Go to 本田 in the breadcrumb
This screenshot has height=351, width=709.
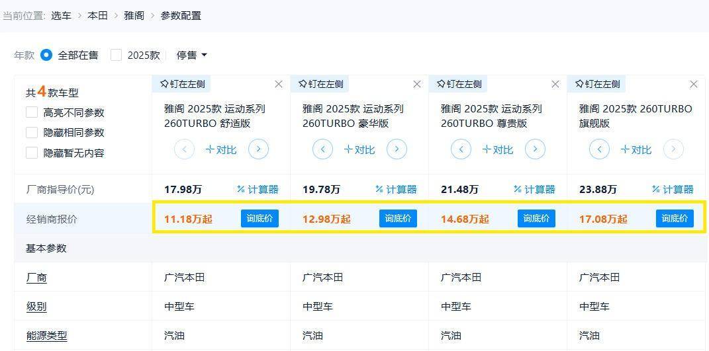[97, 15]
